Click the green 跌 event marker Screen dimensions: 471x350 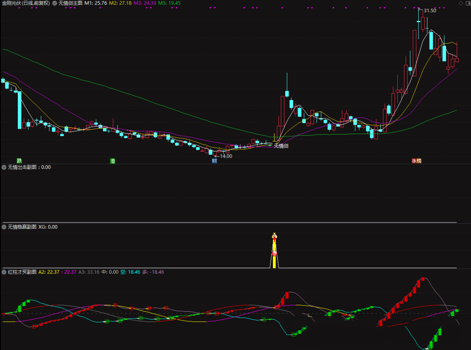[19, 161]
